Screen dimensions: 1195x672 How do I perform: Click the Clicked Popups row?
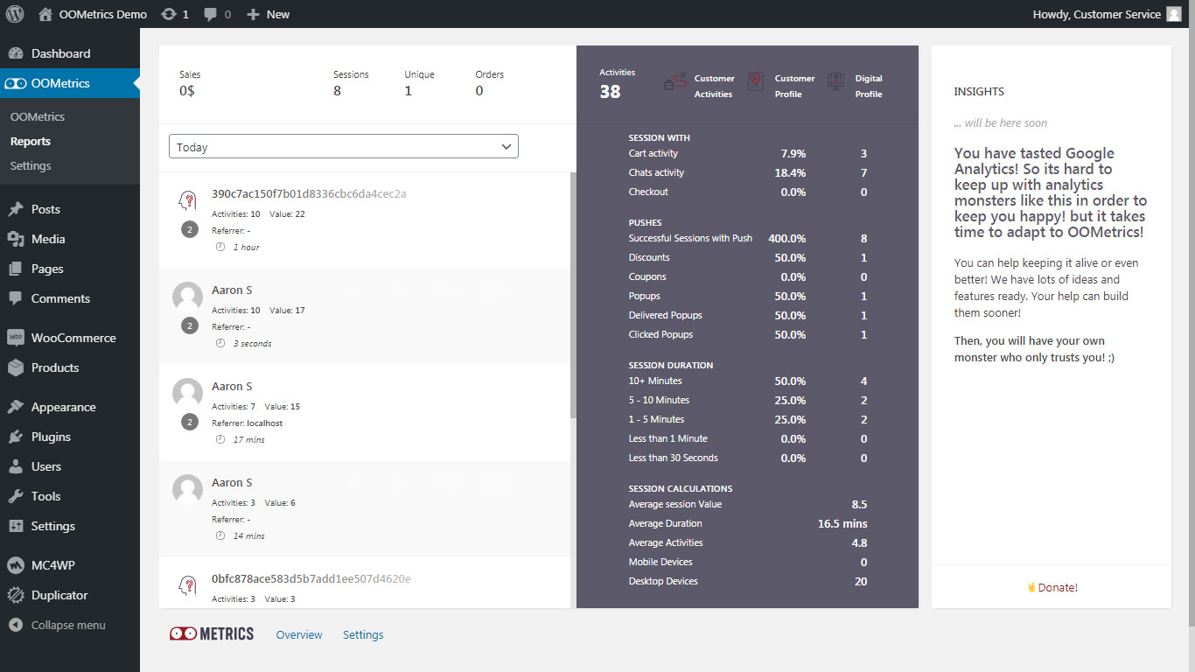[748, 334]
